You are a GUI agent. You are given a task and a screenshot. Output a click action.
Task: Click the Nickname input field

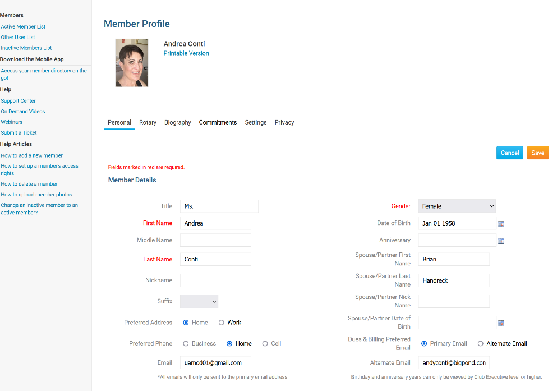tap(215, 280)
